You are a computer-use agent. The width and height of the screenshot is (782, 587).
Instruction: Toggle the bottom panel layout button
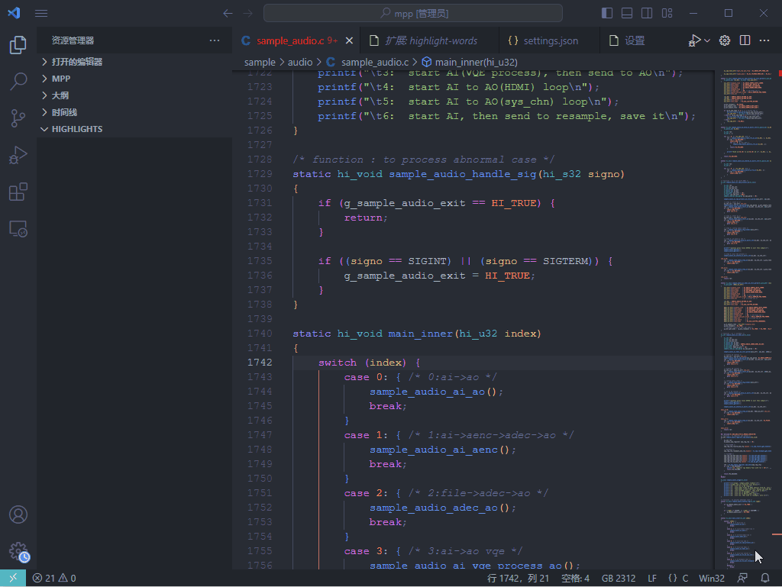pos(627,13)
